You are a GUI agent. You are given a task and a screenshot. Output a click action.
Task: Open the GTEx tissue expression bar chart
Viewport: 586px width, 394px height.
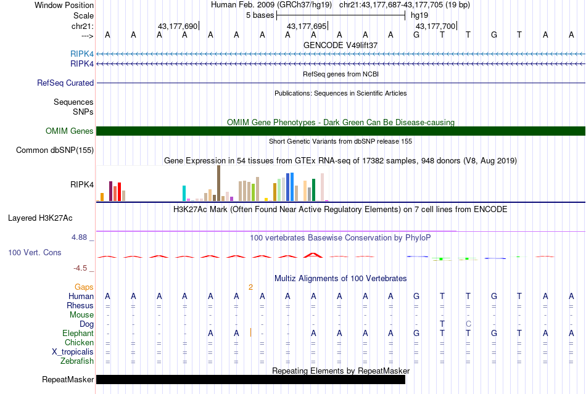[212, 183]
